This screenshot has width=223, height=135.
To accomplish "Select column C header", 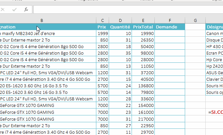I will coord(103,21).
